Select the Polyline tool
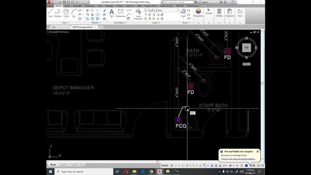 [57, 13]
